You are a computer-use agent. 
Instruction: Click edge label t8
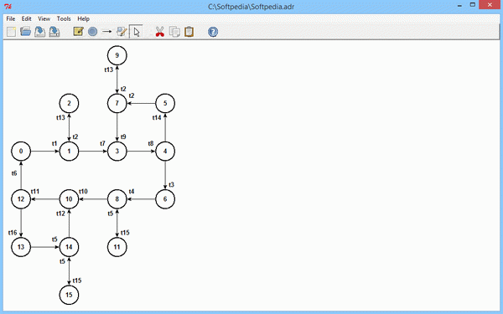[151, 143]
